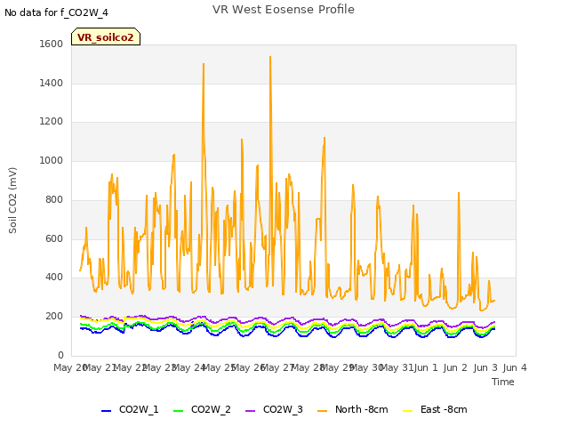
Task: Click the orange spike peaking near 1500 mV
Action: tap(204, 65)
